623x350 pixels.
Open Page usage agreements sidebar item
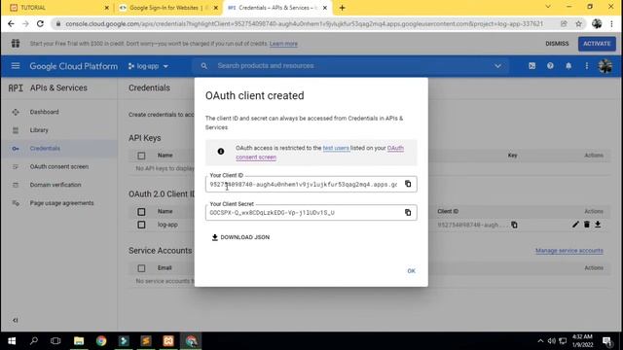(61, 203)
